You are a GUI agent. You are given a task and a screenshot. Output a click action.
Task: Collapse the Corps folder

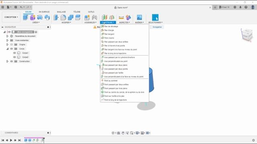7,49
